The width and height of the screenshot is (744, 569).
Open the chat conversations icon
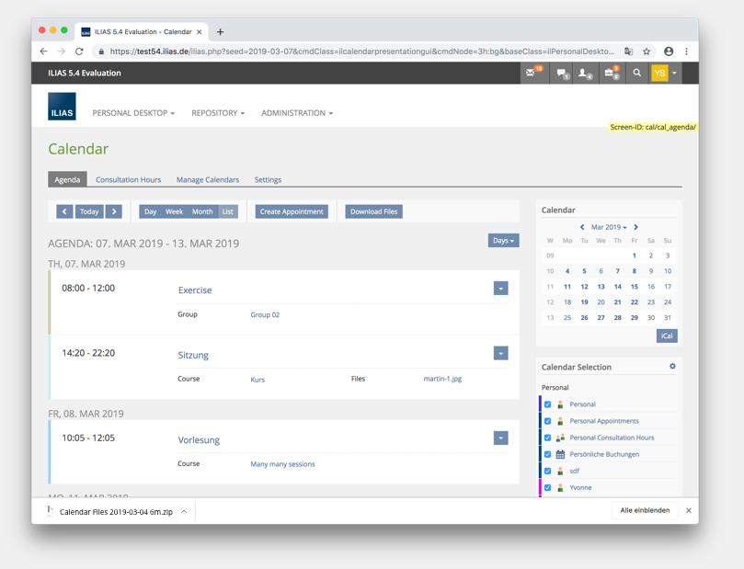click(x=560, y=73)
